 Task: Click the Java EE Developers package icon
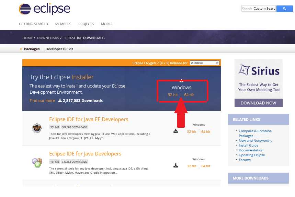pos(37,128)
